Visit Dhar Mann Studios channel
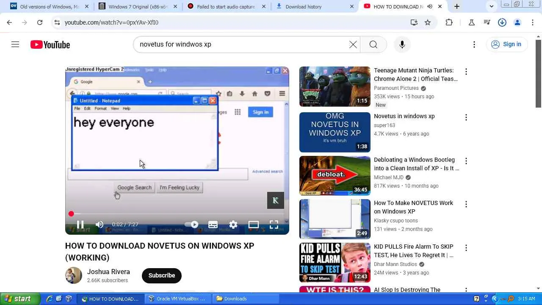The width and height of the screenshot is (542, 305). coord(395,264)
